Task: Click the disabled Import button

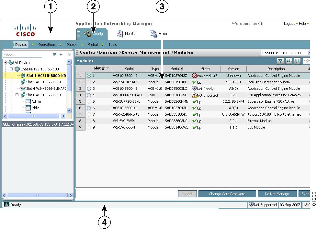Action: pyautogui.click(x=187, y=194)
